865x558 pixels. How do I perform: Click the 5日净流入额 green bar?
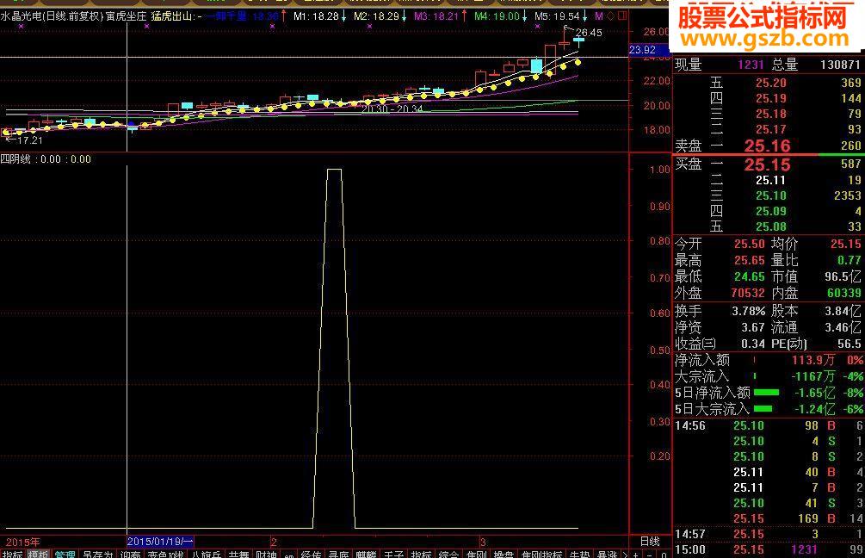[x=766, y=393]
